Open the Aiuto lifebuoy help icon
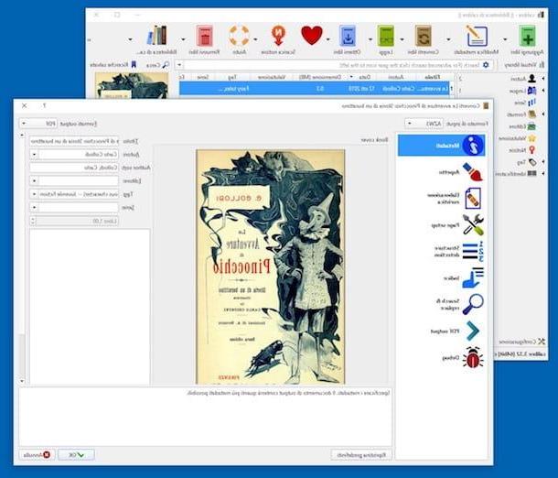The height and width of the screenshot is (478, 558). [239, 36]
